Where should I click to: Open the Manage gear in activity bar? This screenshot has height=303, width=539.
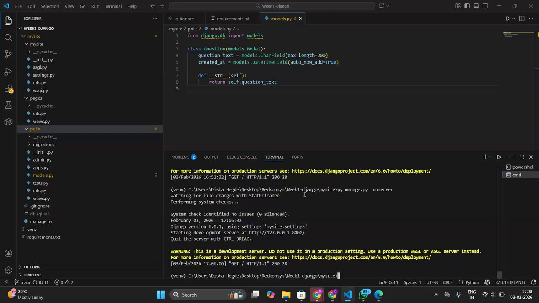8,270
